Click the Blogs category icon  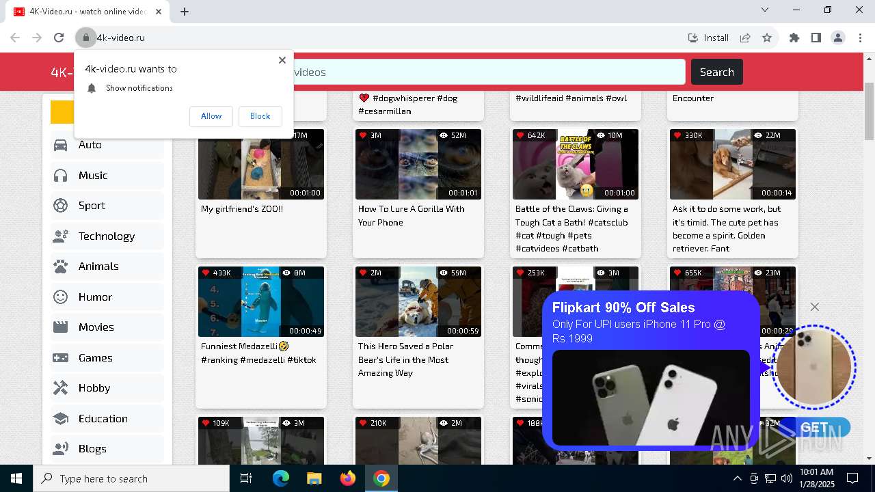tap(61, 449)
